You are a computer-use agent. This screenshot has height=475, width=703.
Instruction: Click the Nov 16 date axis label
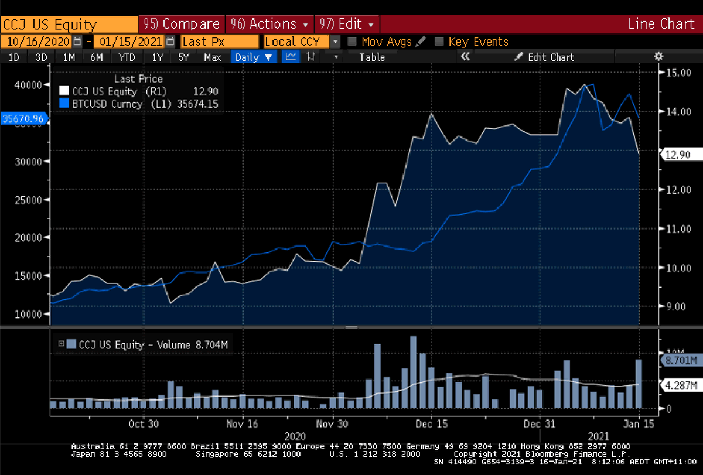(242, 423)
